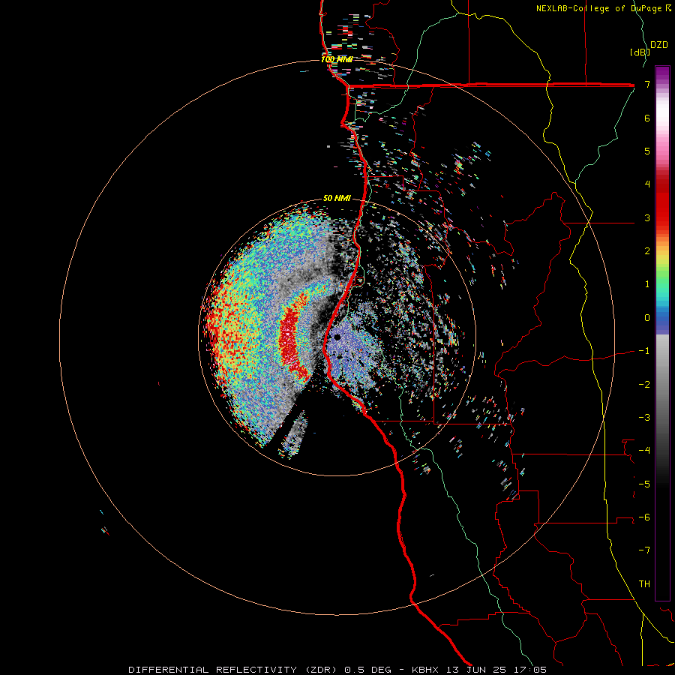675x675 pixels.
Task: Click the -3 dB tick label
Action: click(x=644, y=417)
